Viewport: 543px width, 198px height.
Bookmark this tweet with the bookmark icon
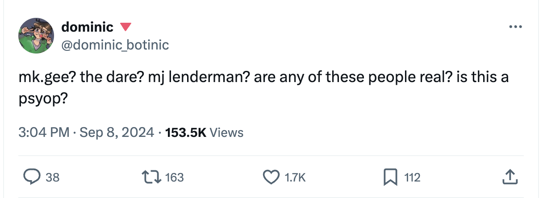392,177
